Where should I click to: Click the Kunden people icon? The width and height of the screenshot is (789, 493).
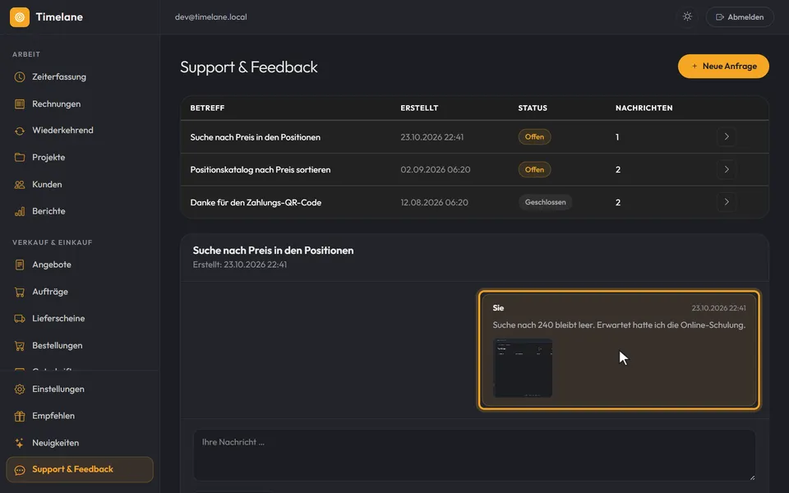tap(20, 185)
